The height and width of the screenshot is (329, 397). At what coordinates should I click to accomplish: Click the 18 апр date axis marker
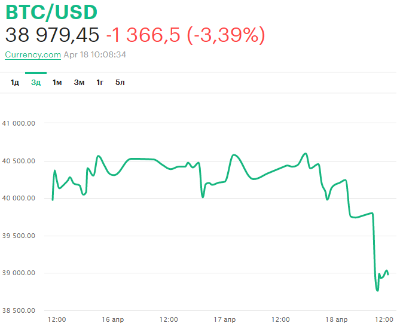click(x=337, y=319)
